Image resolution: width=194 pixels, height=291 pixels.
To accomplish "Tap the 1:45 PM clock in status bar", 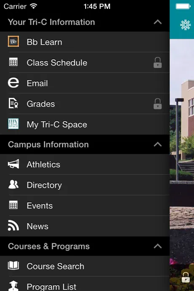I will 97,6.
